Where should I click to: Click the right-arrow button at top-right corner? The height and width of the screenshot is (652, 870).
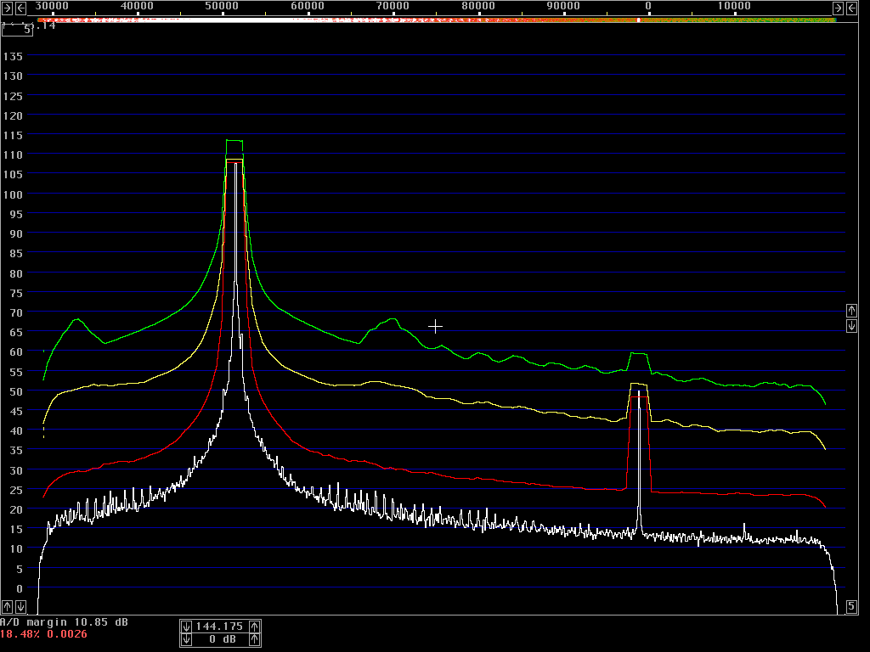pos(838,8)
